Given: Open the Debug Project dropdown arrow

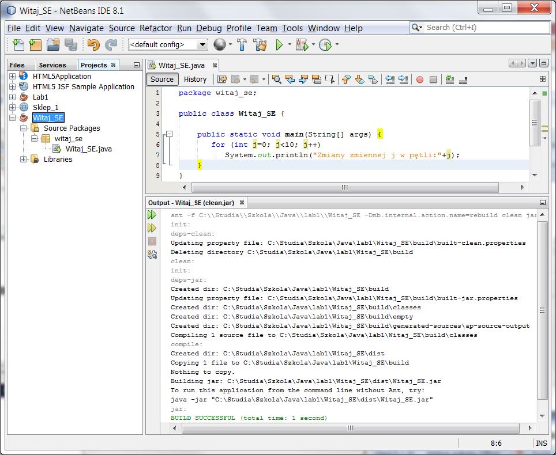Looking at the screenshot, I should tap(313, 44).
